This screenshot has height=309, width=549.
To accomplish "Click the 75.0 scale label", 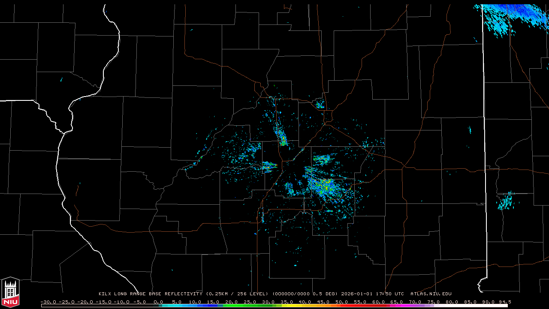I will coord(434,302).
